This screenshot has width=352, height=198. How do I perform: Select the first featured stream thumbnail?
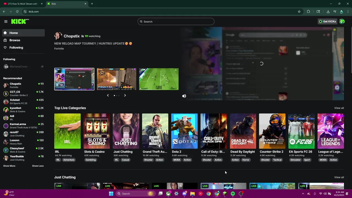(x=74, y=79)
